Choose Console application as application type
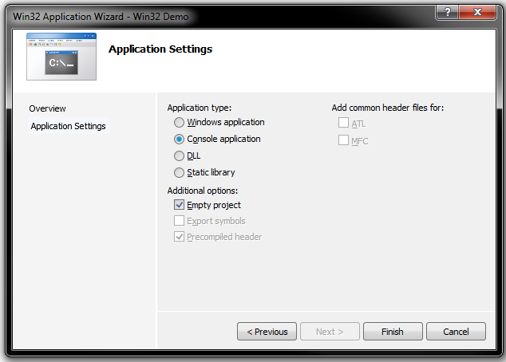The height and width of the screenshot is (362, 506). [x=180, y=140]
